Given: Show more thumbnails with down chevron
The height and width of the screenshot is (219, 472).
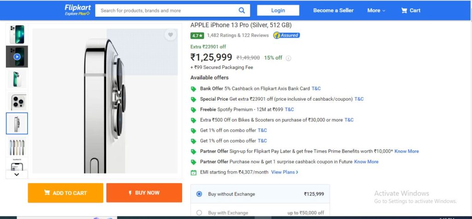Looking at the screenshot, I should pyautogui.click(x=17, y=174).
